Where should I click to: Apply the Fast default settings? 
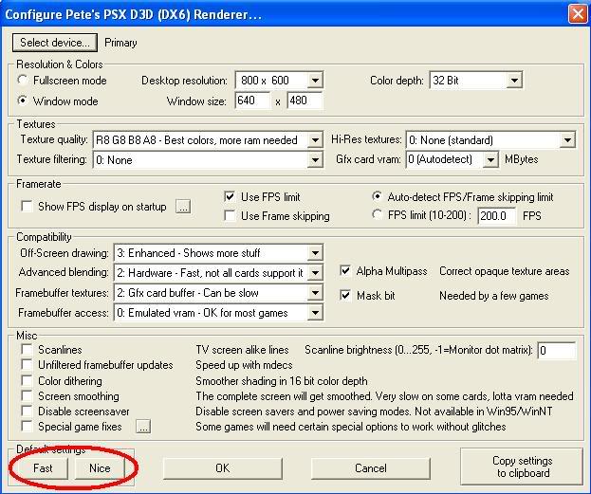click(43, 468)
